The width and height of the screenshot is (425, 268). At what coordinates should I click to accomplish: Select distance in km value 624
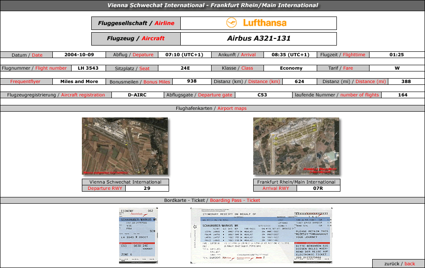point(299,81)
